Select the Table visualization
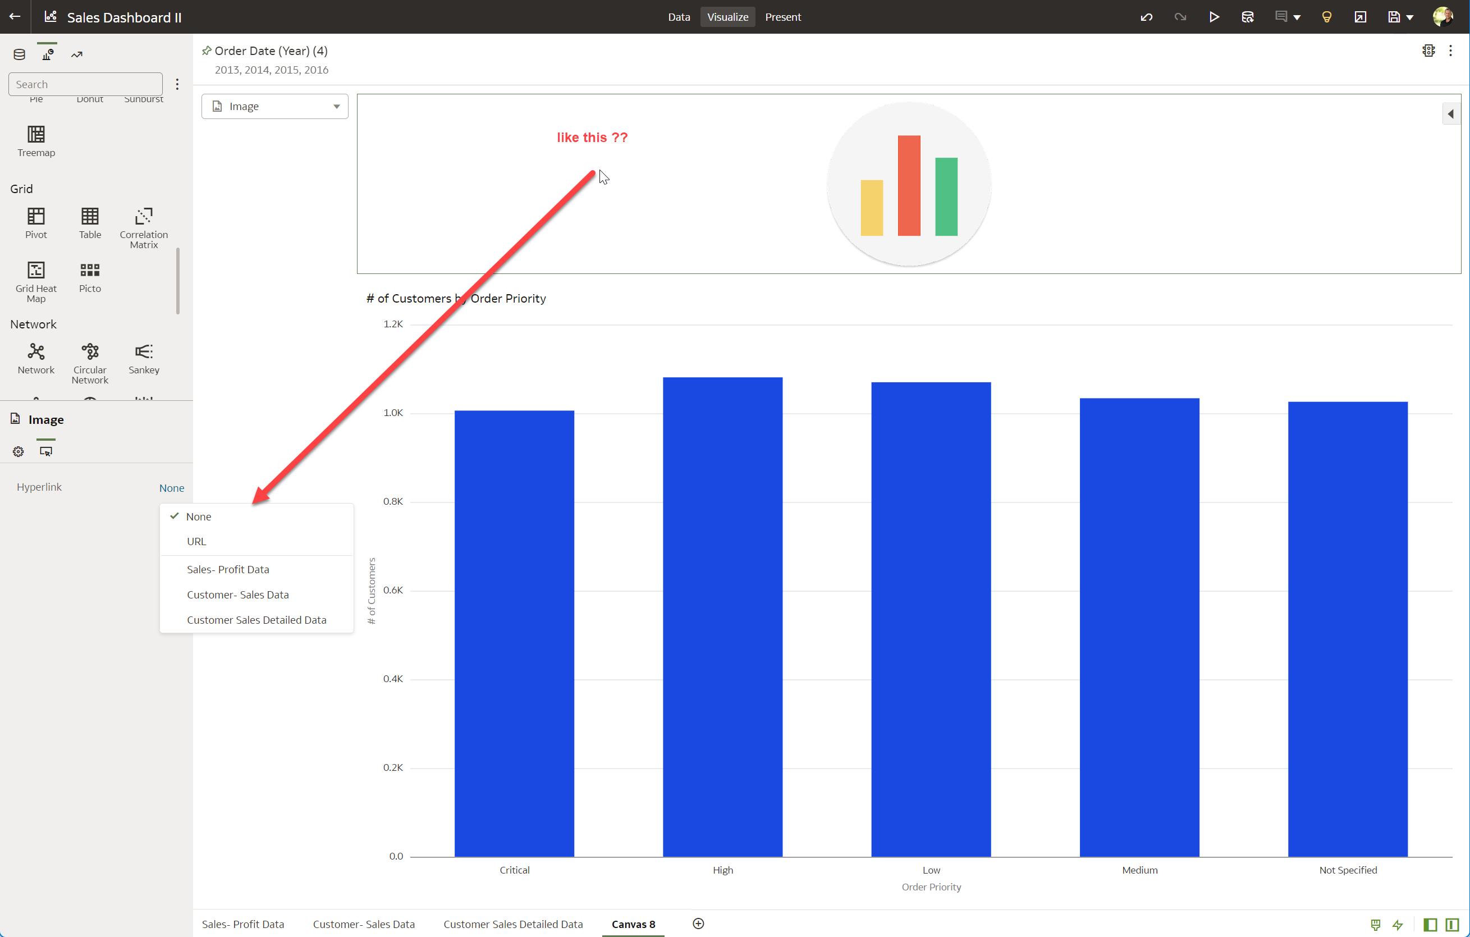The width and height of the screenshot is (1470, 937). tap(90, 223)
